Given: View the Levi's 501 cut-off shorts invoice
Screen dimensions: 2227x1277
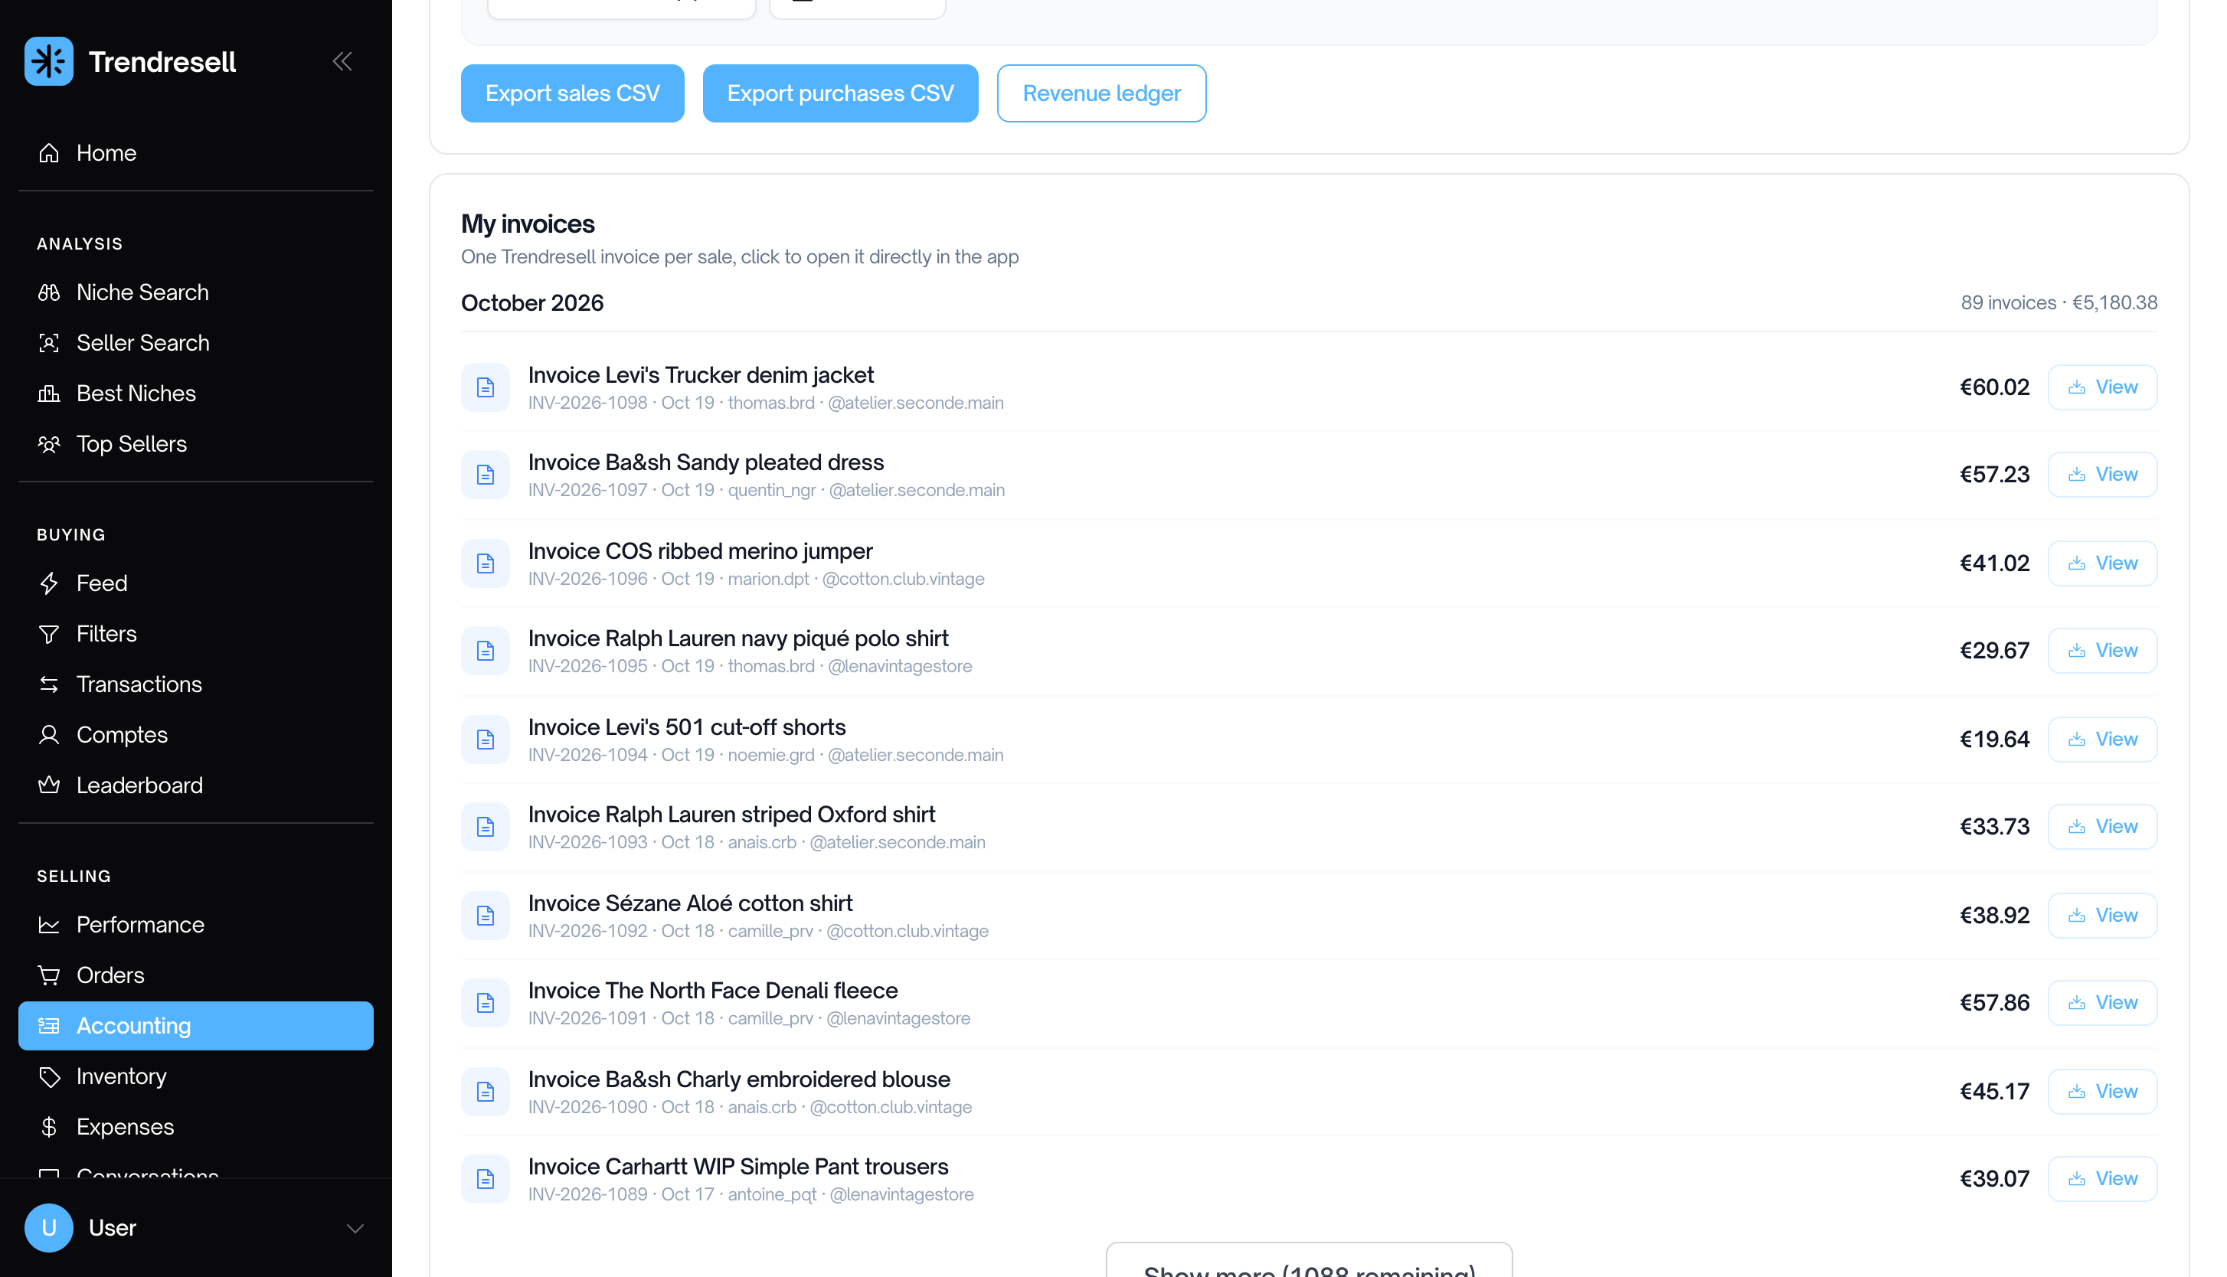Looking at the screenshot, I should [x=2102, y=740].
